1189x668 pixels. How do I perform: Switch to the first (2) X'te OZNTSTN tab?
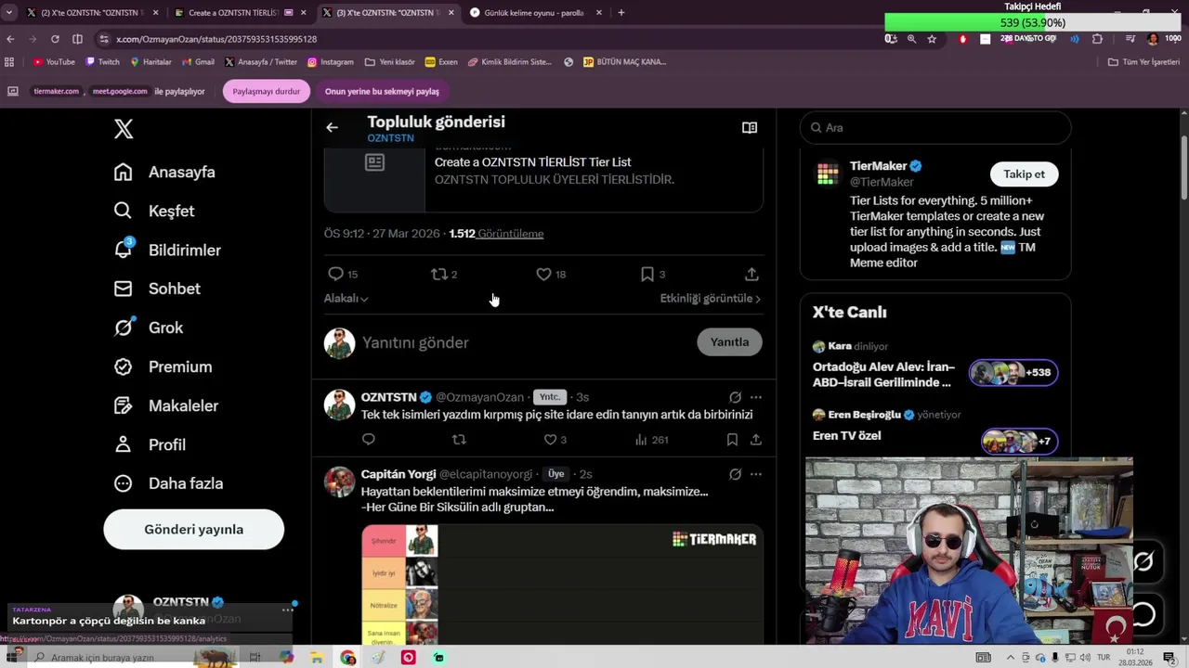click(x=91, y=13)
